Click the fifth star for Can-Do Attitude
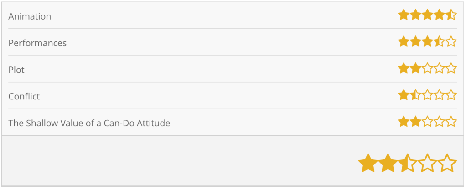This screenshot has height=189, width=466. point(451,122)
